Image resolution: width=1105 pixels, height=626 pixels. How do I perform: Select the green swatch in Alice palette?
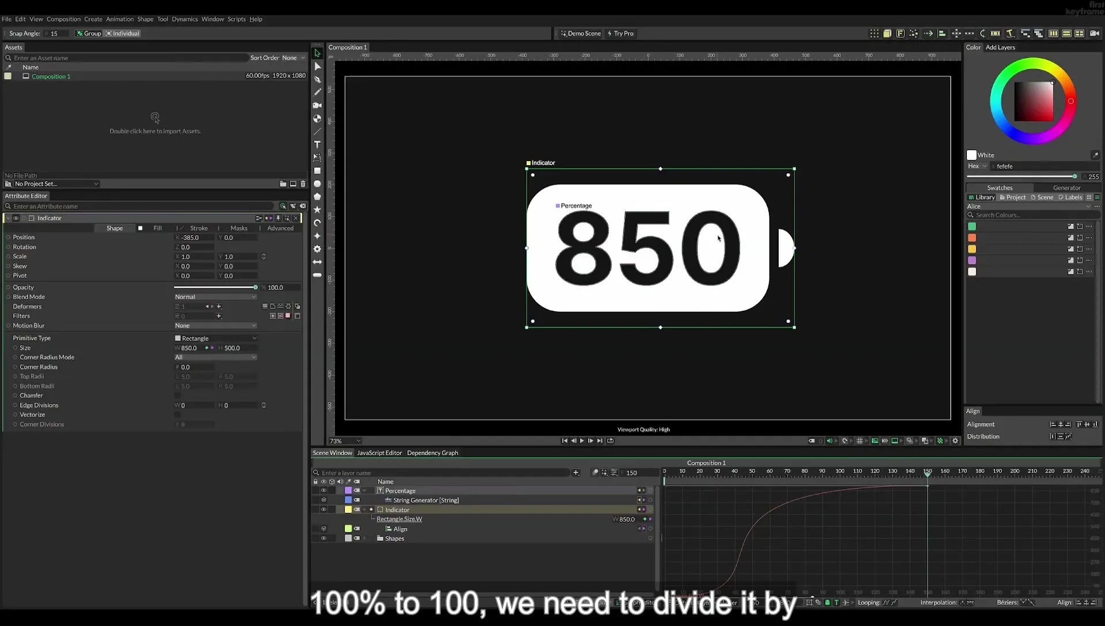pyautogui.click(x=972, y=226)
